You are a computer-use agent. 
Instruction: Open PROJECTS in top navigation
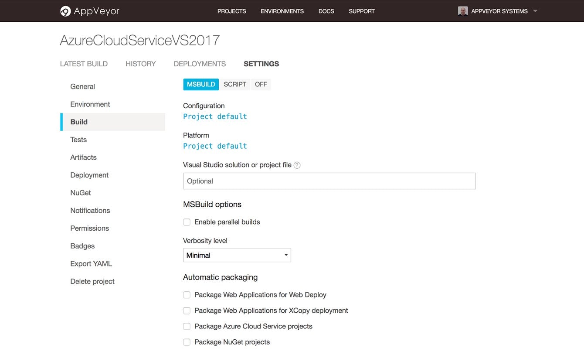232,11
